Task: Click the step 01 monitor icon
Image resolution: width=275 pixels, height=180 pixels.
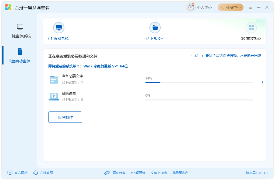Action: point(59,28)
